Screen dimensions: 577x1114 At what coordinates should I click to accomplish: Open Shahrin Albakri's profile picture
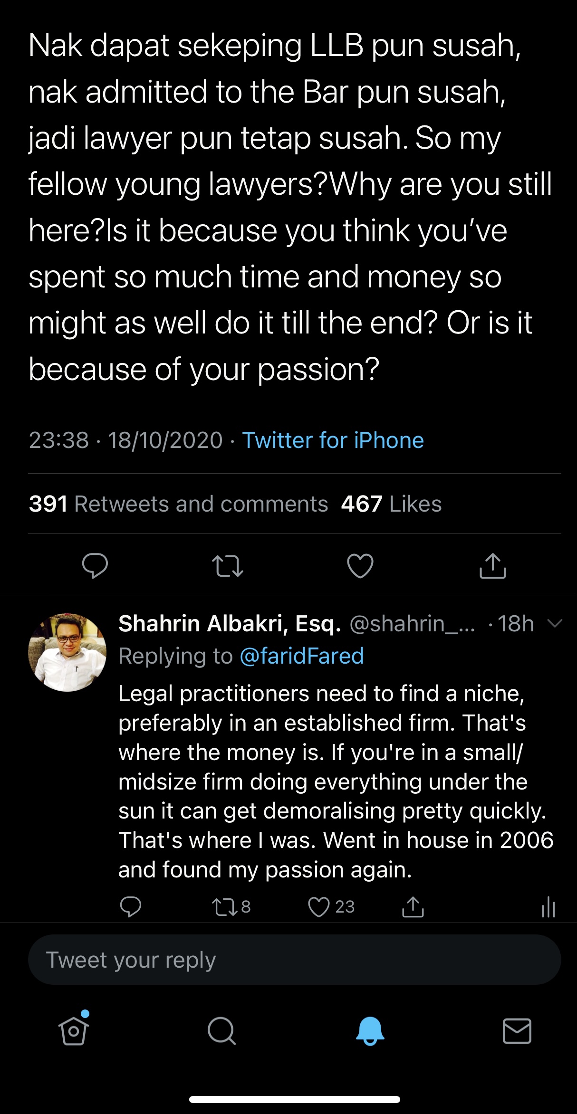coord(67,652)
